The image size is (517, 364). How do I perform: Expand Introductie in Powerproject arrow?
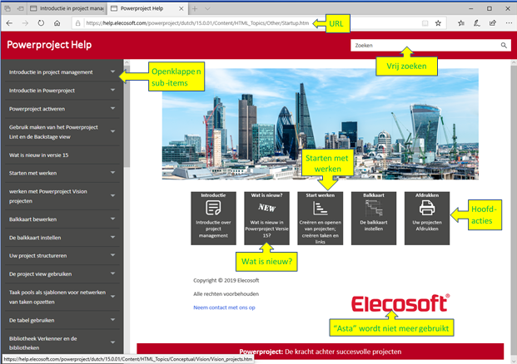pos(112,90)
